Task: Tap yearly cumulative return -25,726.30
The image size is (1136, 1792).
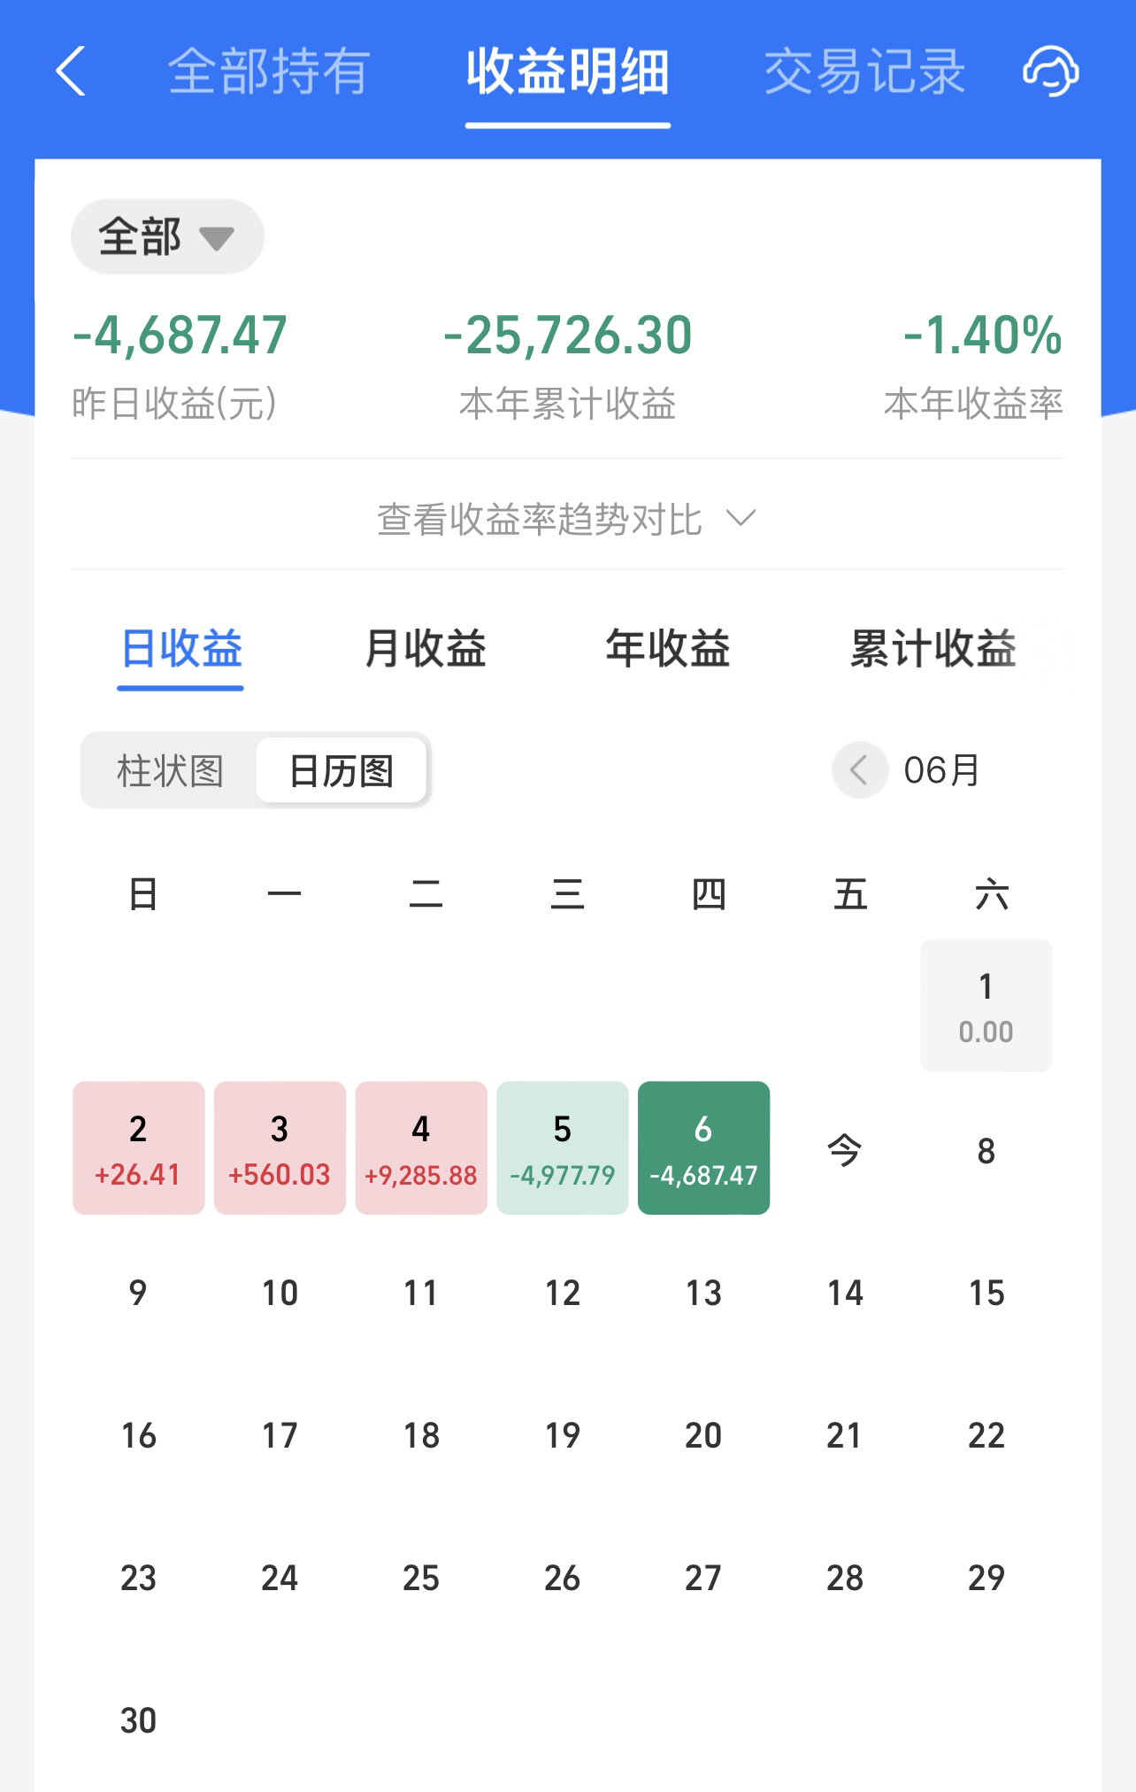Action: coord(567,336)
